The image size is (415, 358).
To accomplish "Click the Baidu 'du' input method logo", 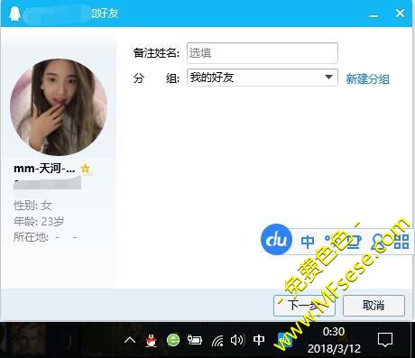I will coord(276,240).
